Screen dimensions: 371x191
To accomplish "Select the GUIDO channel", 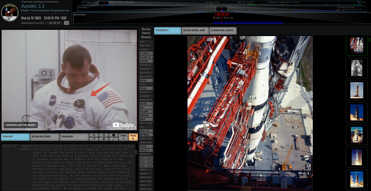I will (146, 88).
